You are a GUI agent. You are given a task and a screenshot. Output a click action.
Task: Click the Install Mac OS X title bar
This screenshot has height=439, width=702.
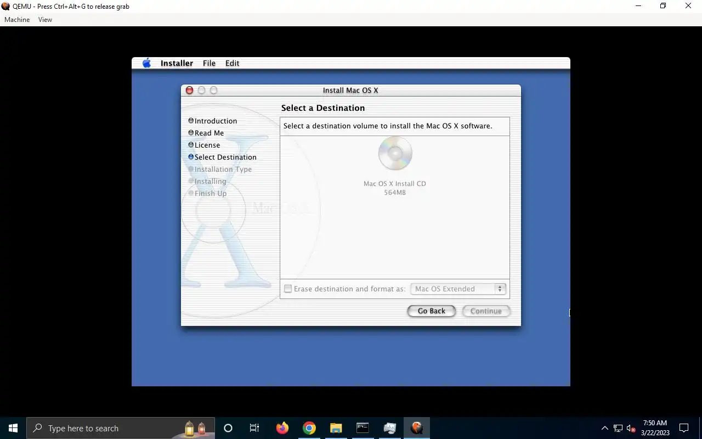[x=351, y=90]
